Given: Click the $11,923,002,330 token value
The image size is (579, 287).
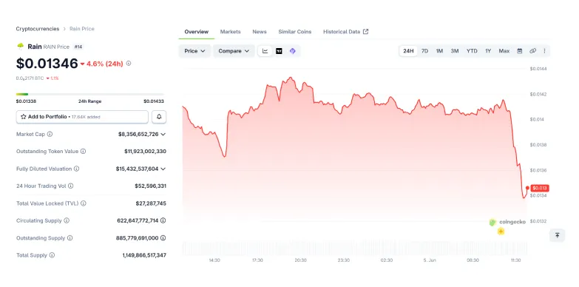Looking at the screenshot, I should (x=145, y=152).
